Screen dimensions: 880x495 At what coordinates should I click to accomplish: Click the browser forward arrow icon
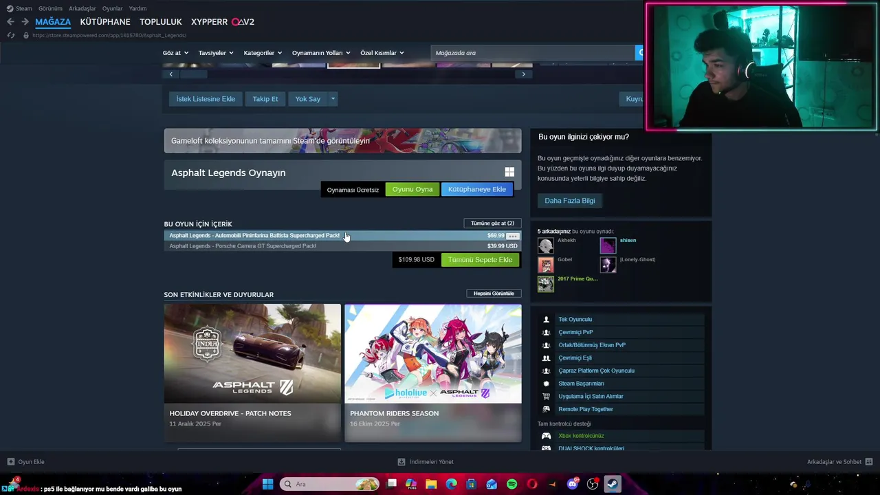[x=25, y=22]
